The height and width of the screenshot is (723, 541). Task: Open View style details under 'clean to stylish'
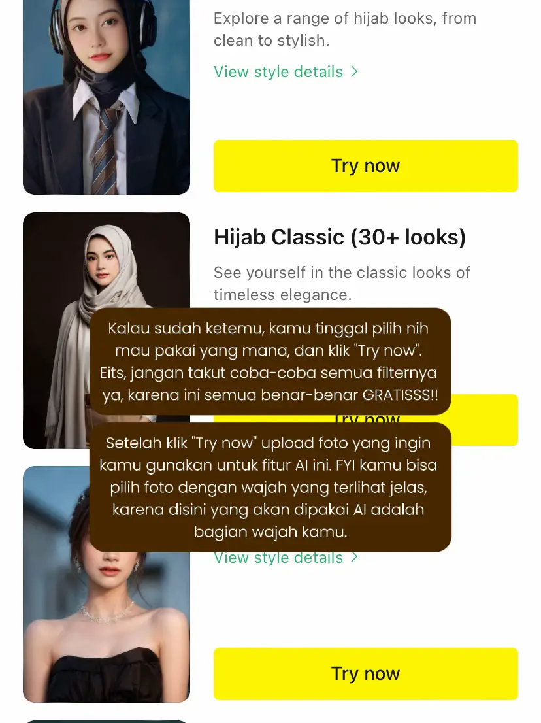[278, 71]
